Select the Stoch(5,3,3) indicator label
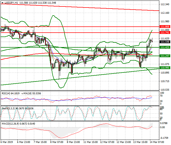171x145 pixels. click(x=8, y=108)
